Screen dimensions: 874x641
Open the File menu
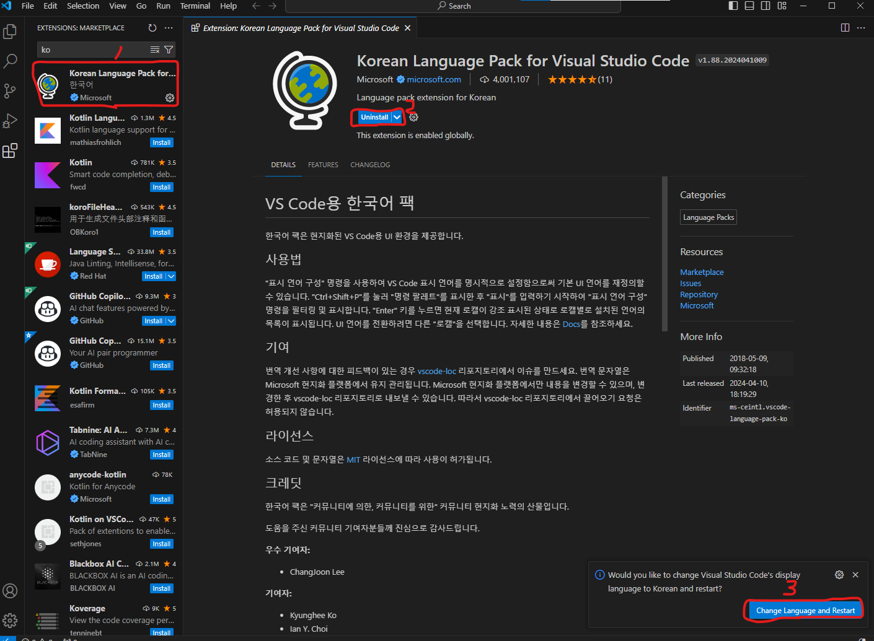pyautogui.click(x=28, y=6)
